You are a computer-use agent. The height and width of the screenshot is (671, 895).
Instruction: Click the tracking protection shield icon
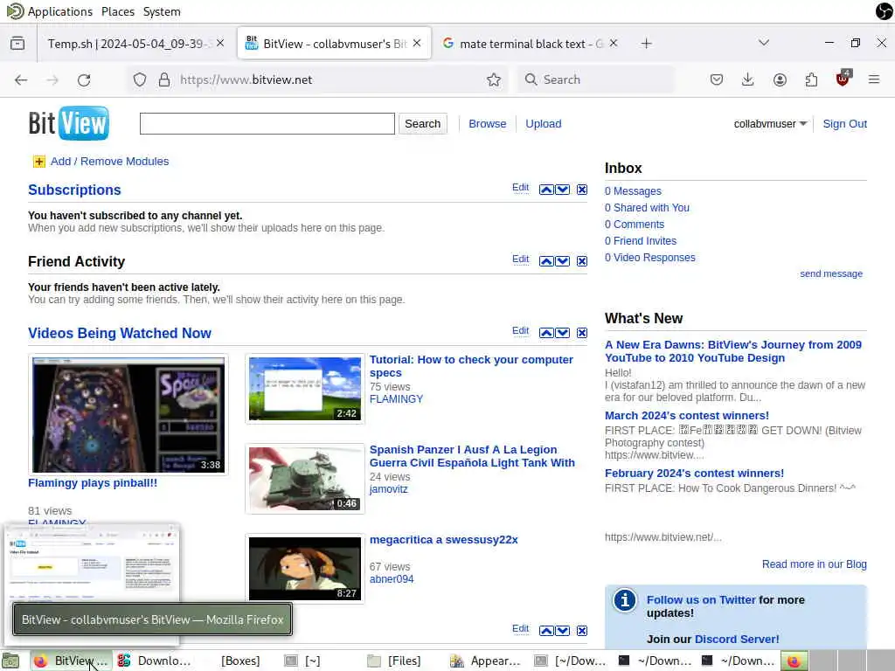tap(139, 80)
